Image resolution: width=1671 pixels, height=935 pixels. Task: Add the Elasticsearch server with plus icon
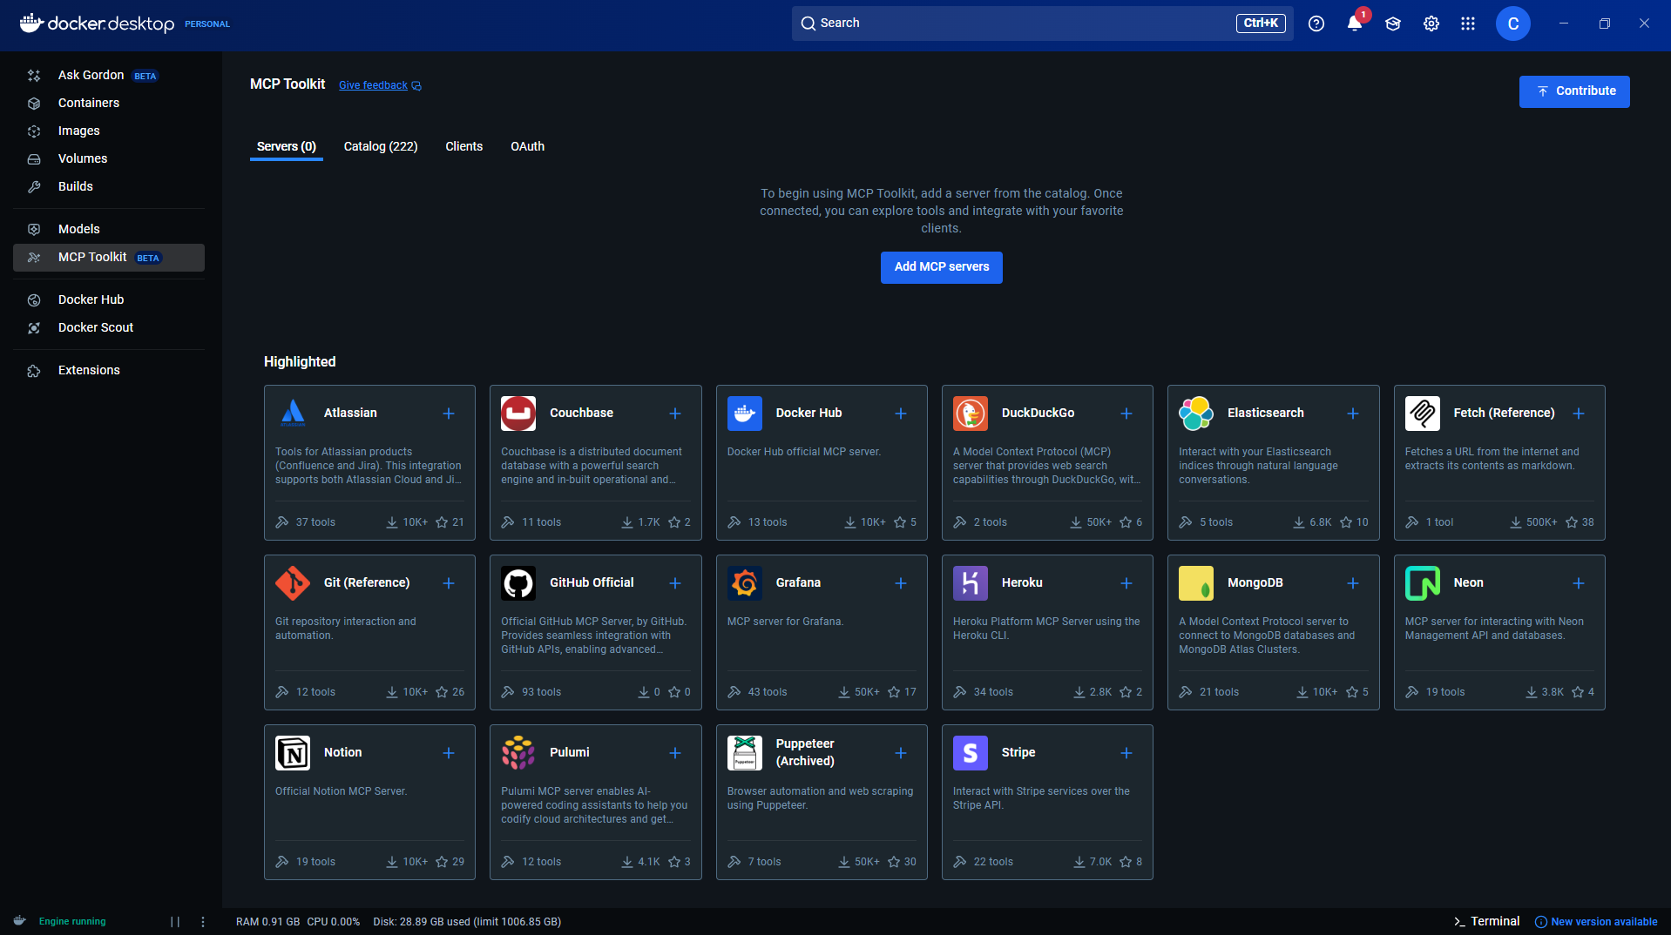click(x=1353, y=414)
